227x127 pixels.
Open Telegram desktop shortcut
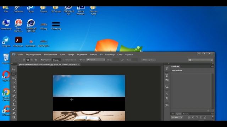click(x=6, y=42)
